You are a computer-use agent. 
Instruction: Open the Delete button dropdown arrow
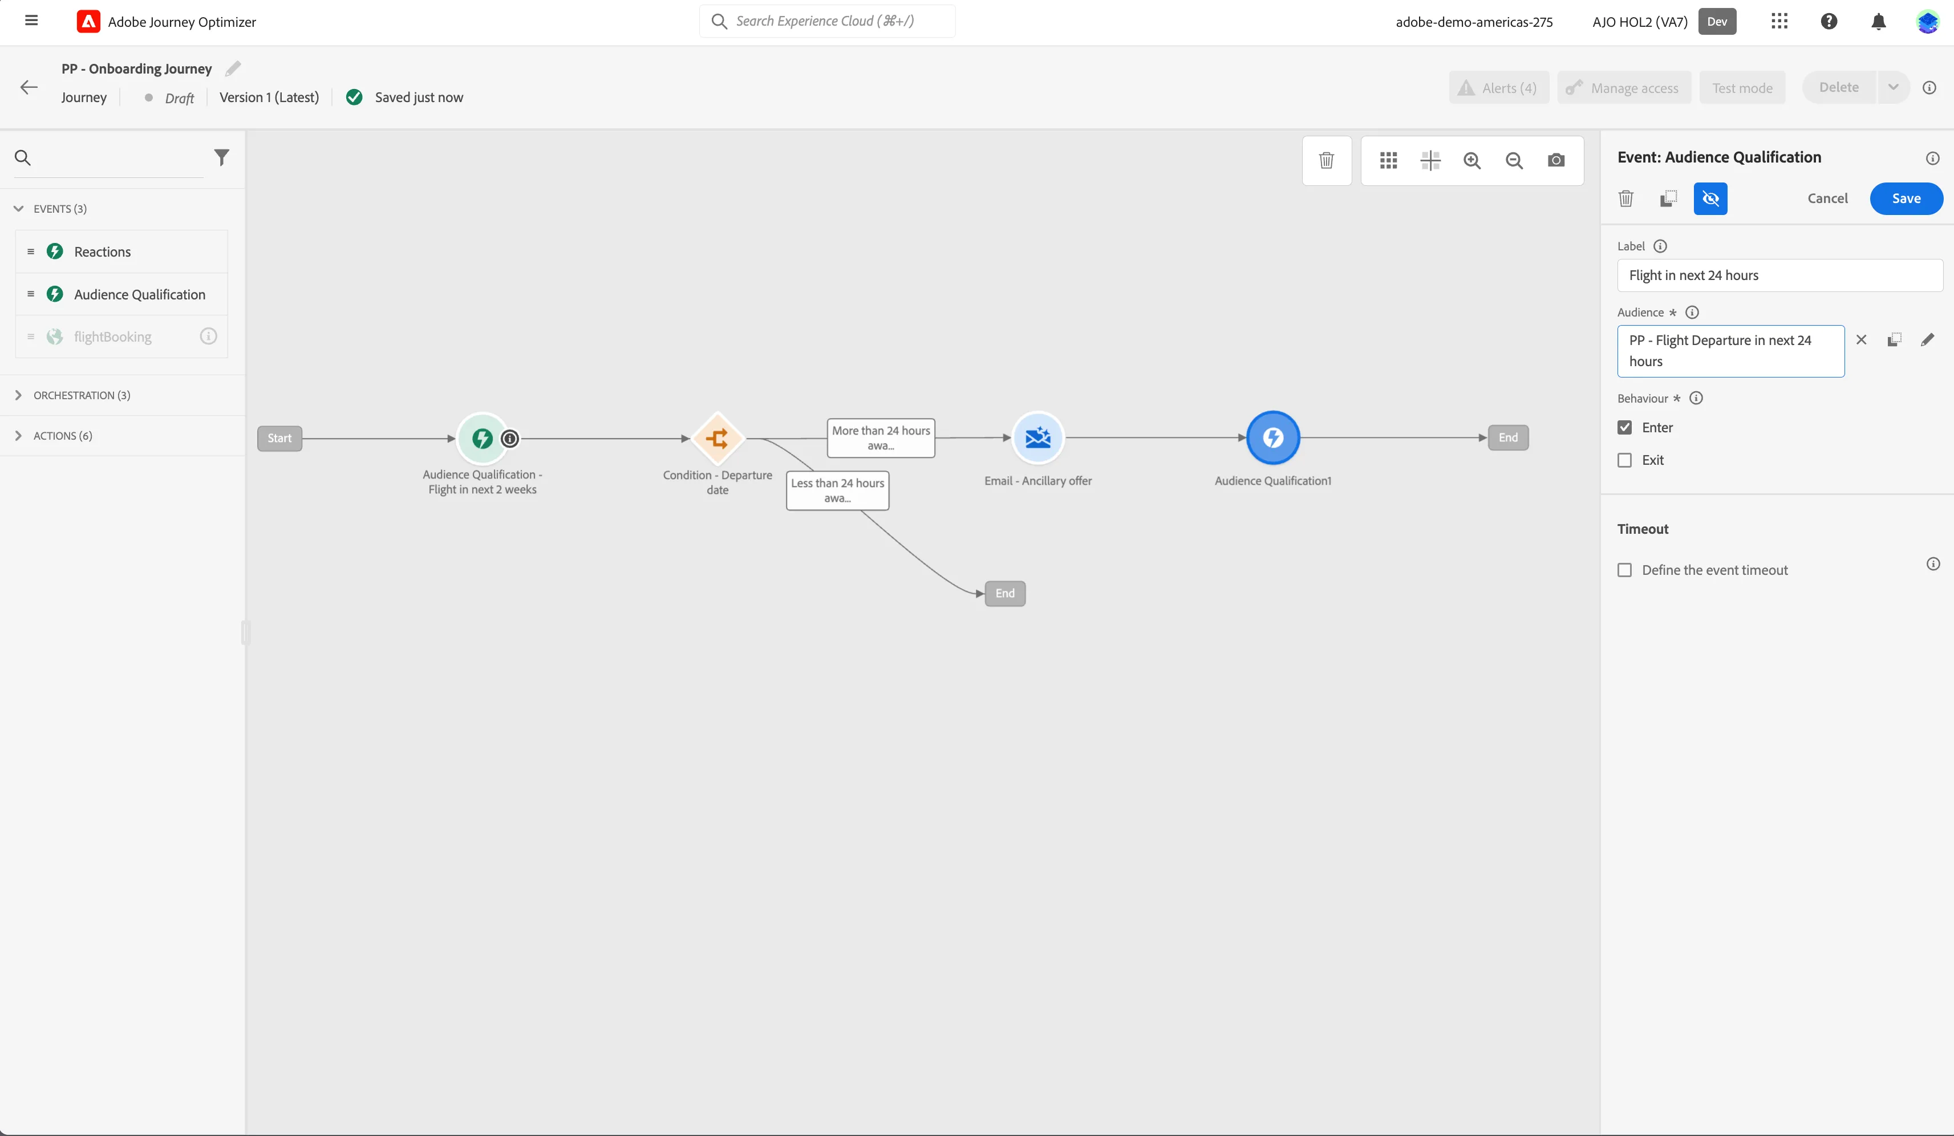point(1894,87)
